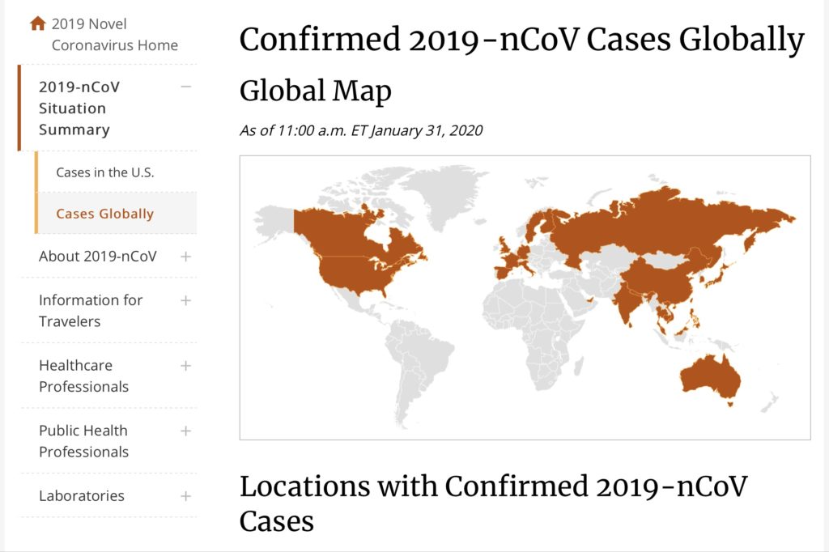This screenshot has height=552, width=829.
Task: Go to Cases in the U.S.
Action: pyautogui.click(x=104, y=172)
